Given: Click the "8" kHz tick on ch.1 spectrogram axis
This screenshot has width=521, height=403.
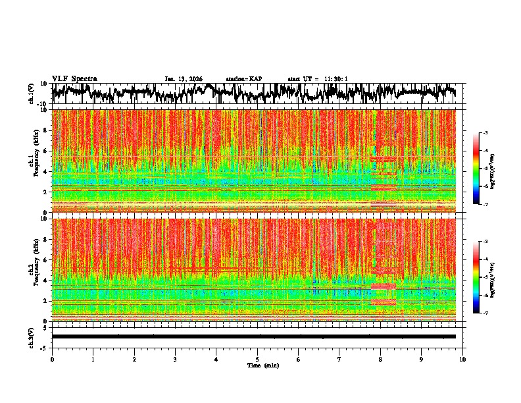Looking at the screenshot, I should [x=46, y=130].
